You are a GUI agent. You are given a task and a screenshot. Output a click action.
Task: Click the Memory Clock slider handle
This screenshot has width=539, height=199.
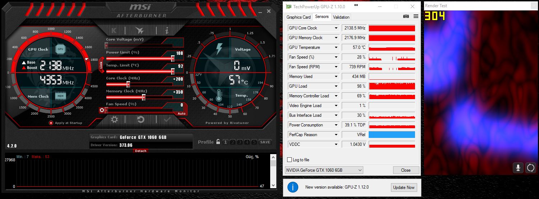click(x=144, y=97)
